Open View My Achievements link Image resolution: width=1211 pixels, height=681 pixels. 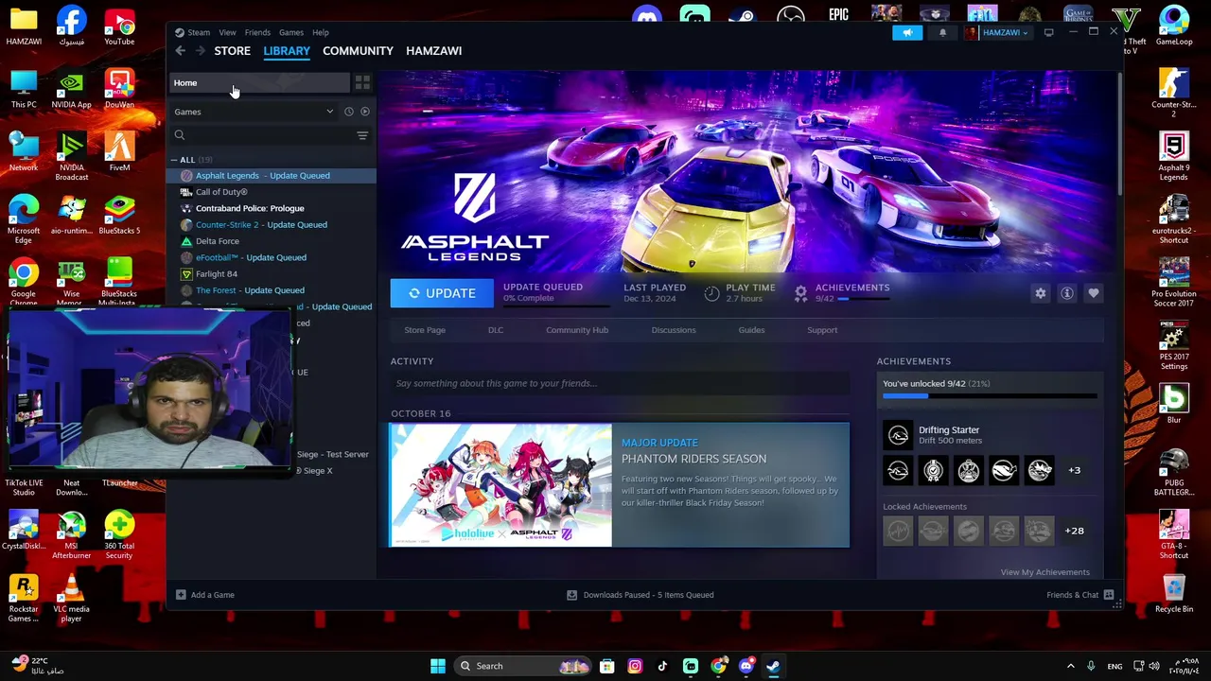pos(1045,572)
